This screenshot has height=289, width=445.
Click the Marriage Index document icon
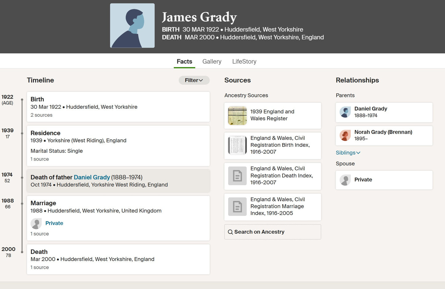click(x=237, y=207)
